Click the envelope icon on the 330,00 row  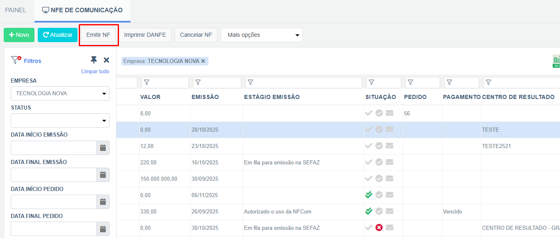pos(389,211)
